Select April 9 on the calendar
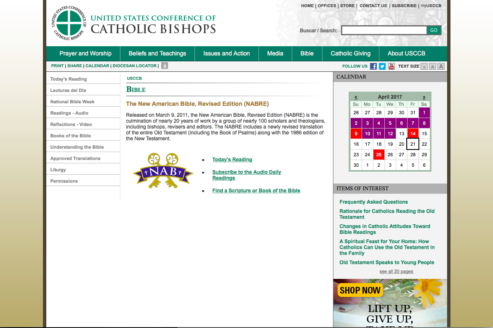This screenshot has height=328, width=493. 356,134
